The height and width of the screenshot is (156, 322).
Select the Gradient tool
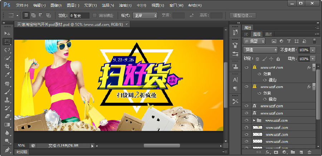(x=7, y=125)
